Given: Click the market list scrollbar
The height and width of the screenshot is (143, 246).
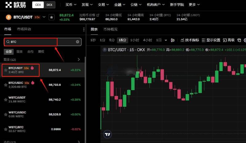Looking at the screenshot, I should coord(85,100).
